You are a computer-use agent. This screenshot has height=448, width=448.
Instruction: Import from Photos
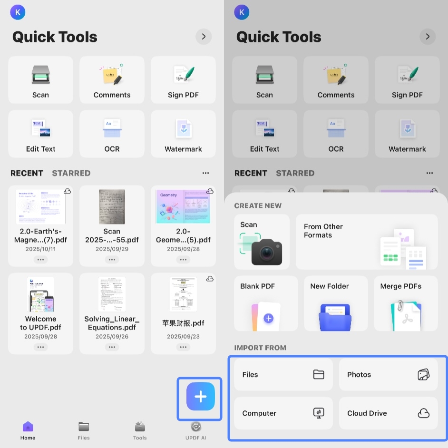click(x=388, y=375)
